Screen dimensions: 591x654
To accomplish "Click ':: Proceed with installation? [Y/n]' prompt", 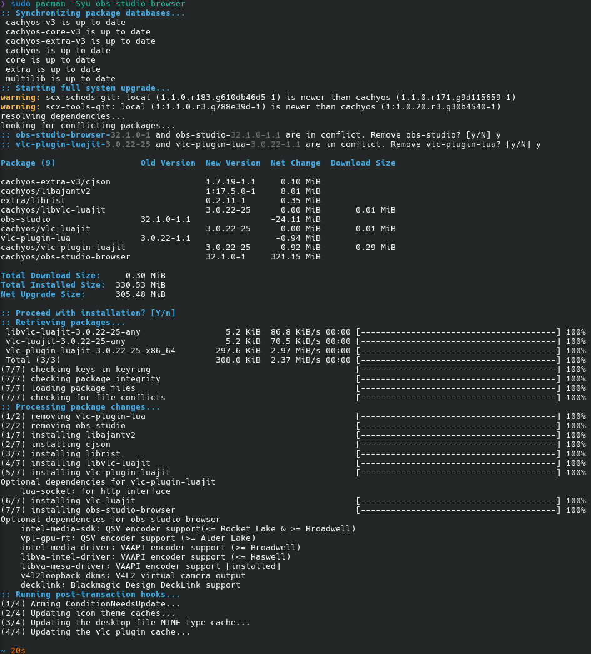I will [x=88, y=313].
